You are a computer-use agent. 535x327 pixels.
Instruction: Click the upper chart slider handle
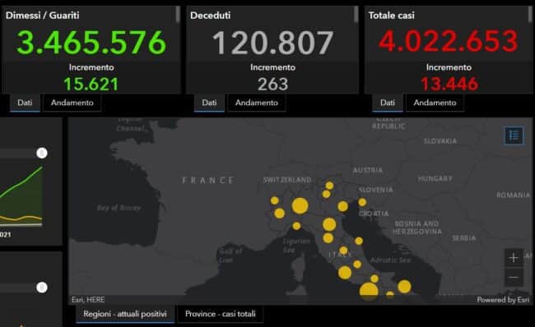(x=42, y=153)
